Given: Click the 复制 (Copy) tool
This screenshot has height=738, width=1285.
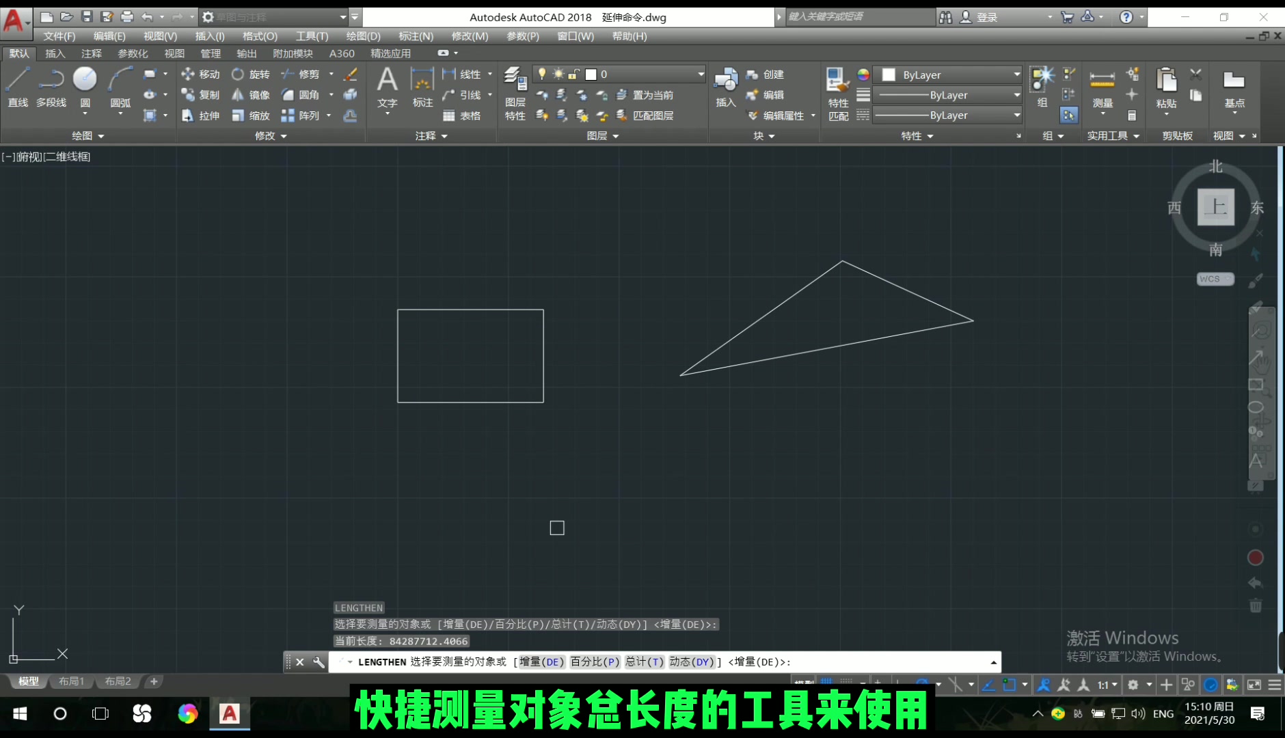Looking at the screenshot, I should tap(200, 95).
